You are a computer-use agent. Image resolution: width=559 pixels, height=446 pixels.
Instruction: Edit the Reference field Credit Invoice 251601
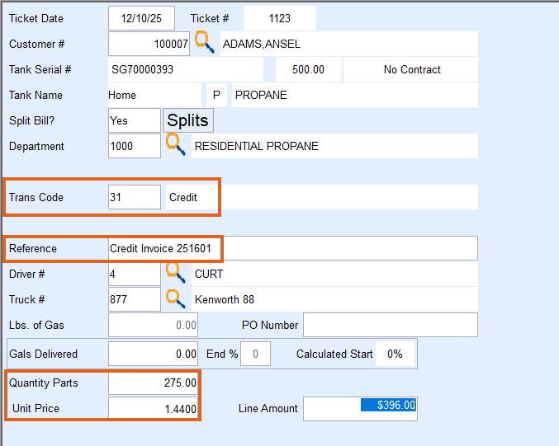(x=292, y=248)
